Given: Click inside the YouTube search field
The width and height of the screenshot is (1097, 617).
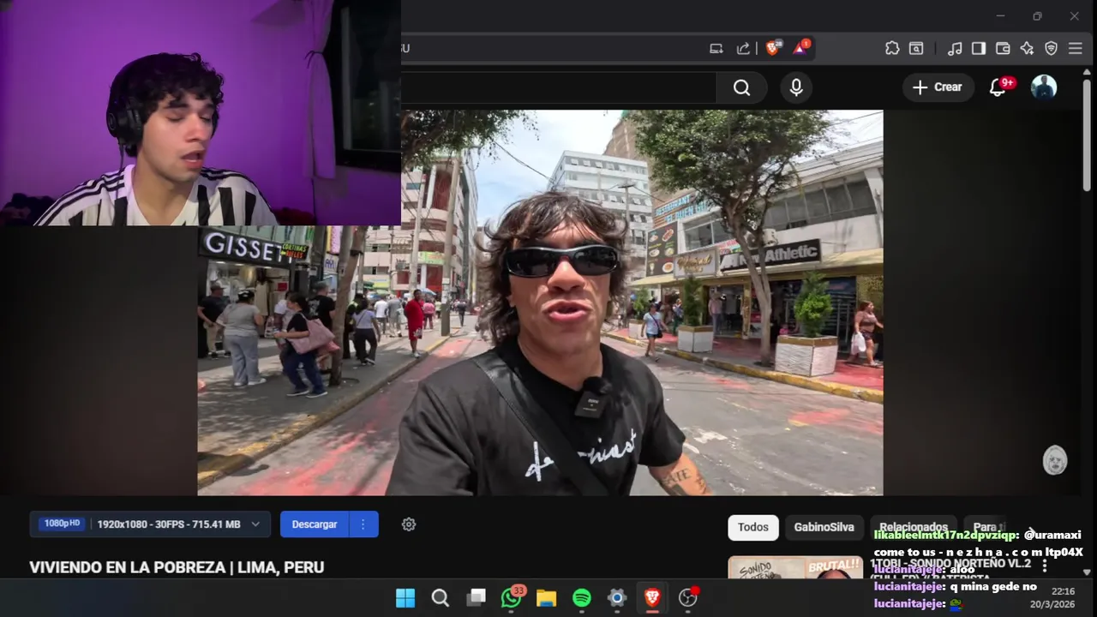Looking at the screenshot, I should pyautogui.click(x=558, y=87).
